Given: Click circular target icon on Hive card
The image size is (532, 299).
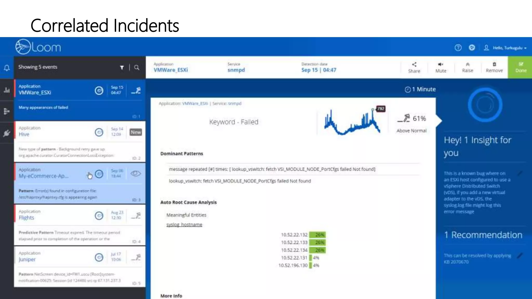Looking at the screenshot, I should (99, 132).
